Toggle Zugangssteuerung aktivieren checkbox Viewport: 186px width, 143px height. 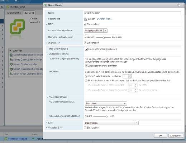[x=86, y=66]
